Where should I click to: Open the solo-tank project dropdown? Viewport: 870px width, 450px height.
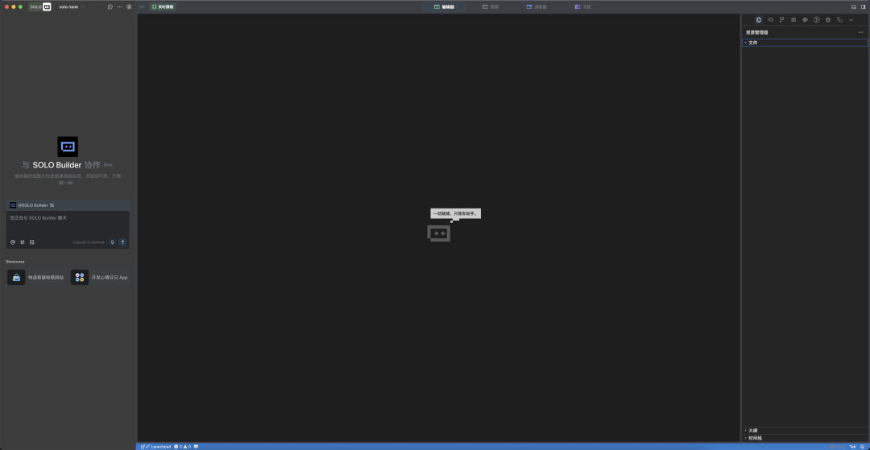click(x=72, y=6)
